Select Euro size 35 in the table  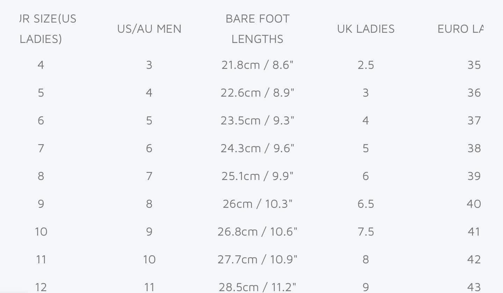point(474,65)
